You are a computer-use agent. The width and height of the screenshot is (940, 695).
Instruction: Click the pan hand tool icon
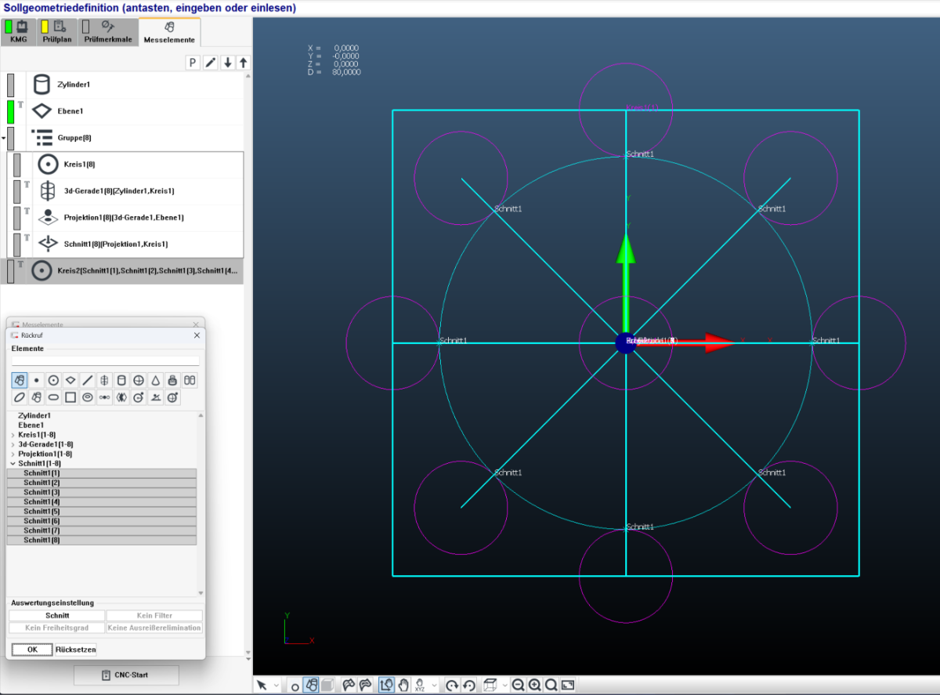click(403, 686)
